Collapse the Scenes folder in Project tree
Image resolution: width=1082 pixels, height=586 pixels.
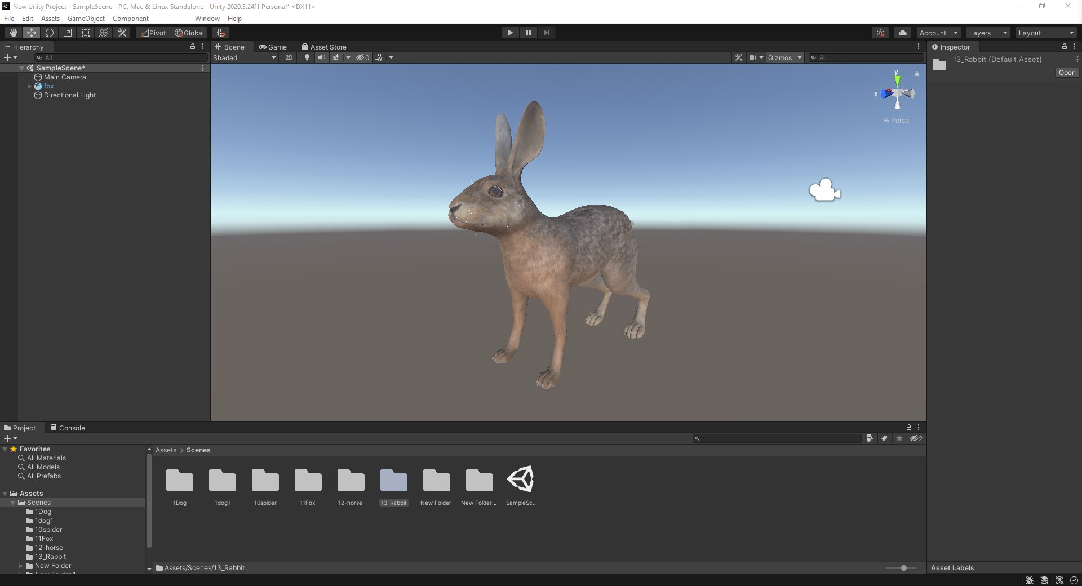tap(12, 503)
